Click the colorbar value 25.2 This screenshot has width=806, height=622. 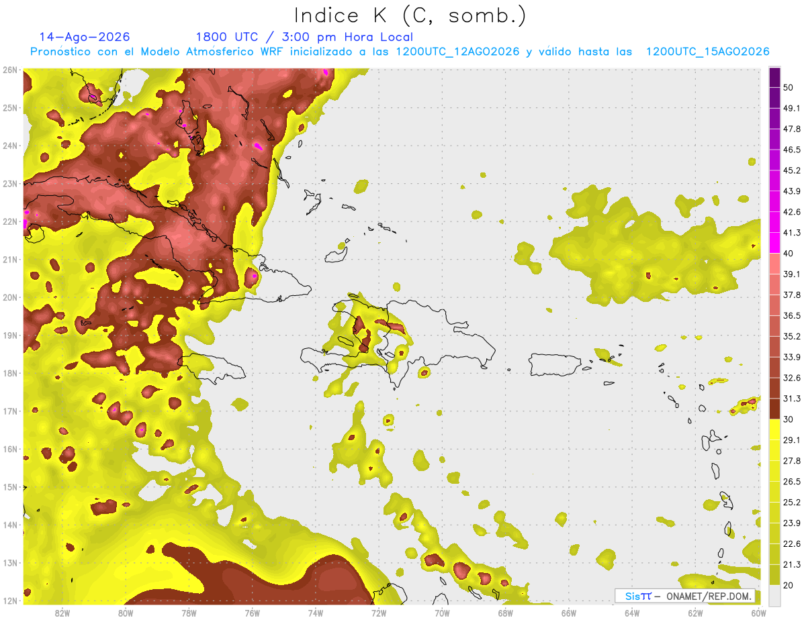791,503
